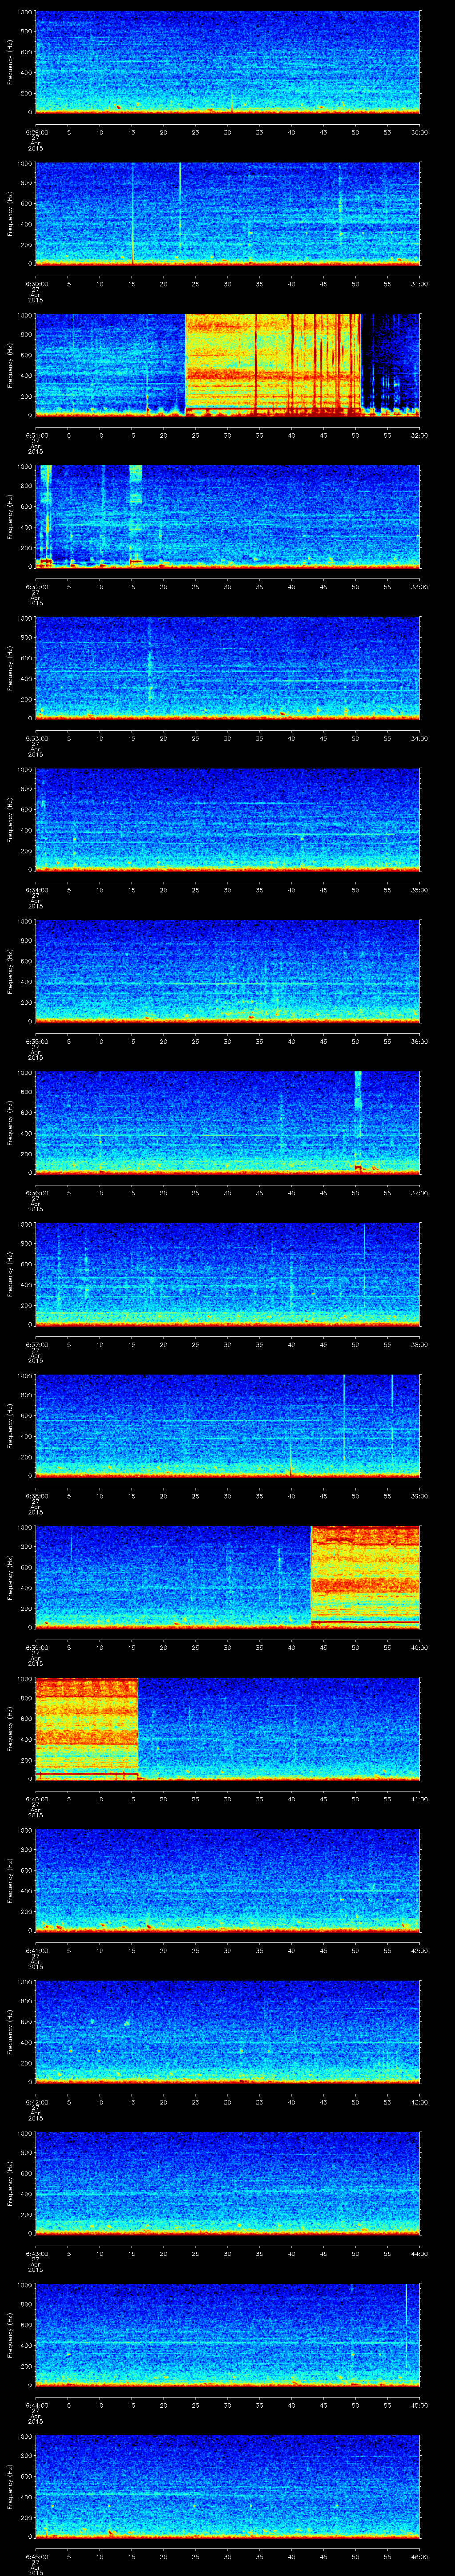
Task: Click the "6:41:00" start time label
Action: tap(36, 1950)
